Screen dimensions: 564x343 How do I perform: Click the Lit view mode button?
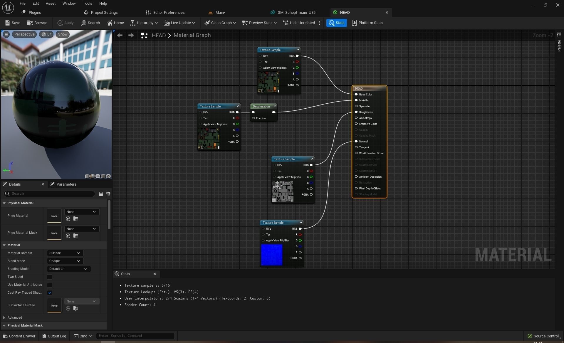[47, 34]
